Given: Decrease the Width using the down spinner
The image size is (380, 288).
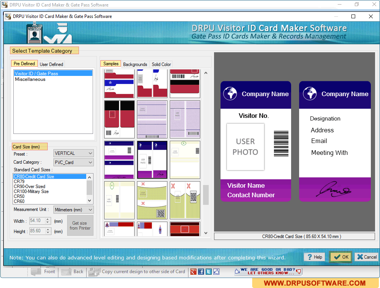Looking at the screenshot, I should pos(48,222).
